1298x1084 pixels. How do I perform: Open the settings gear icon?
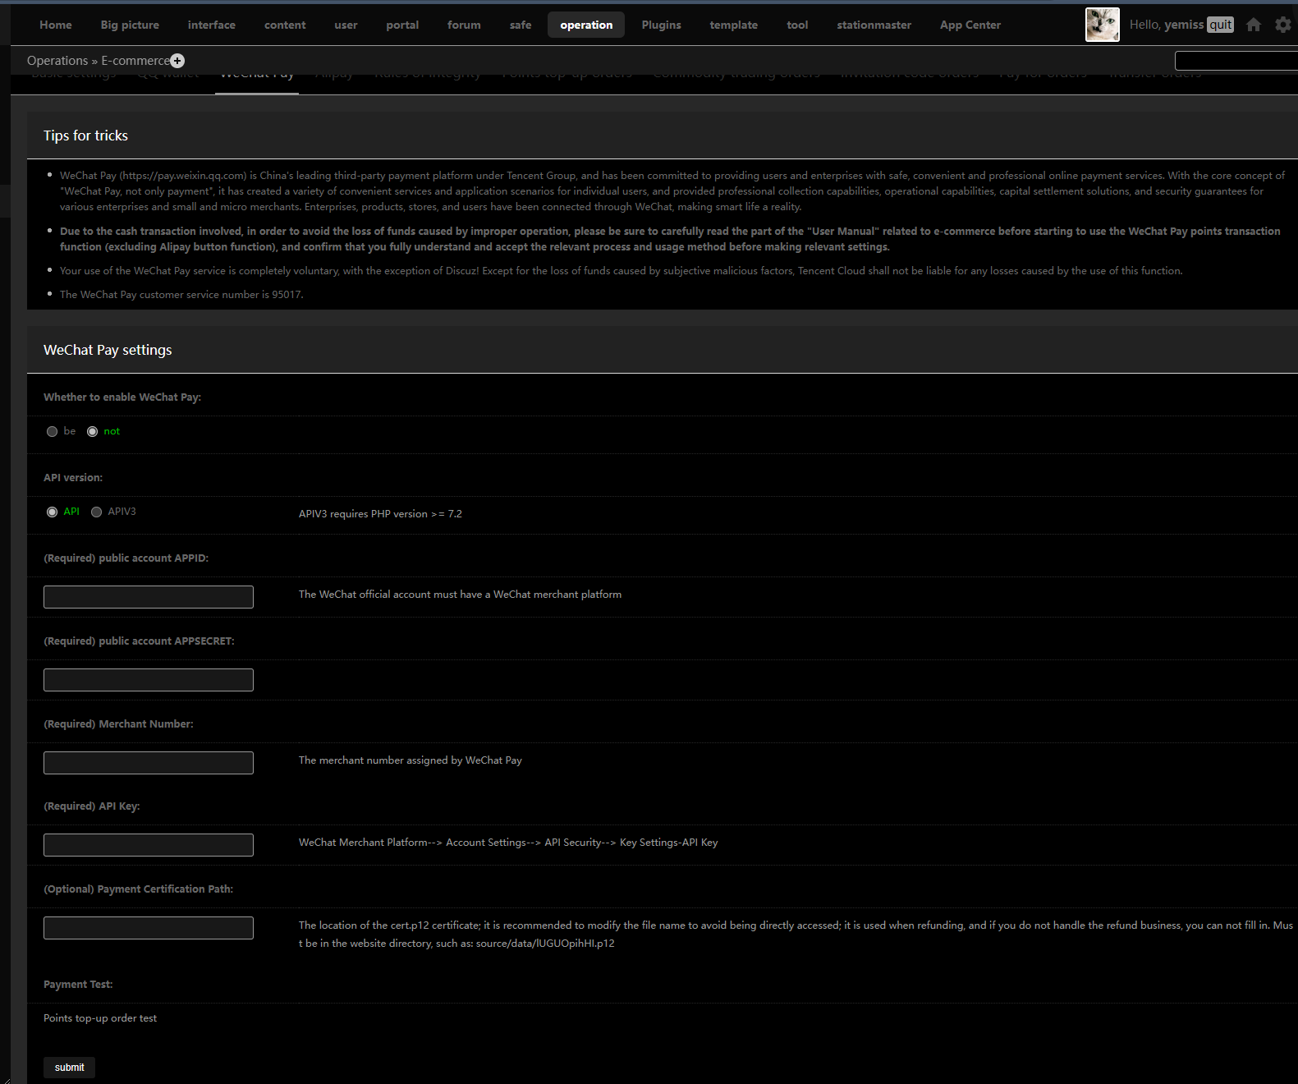1282,25
